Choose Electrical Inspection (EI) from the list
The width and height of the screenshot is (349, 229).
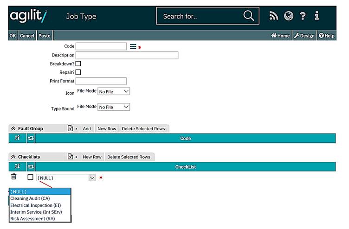point(35,205)
